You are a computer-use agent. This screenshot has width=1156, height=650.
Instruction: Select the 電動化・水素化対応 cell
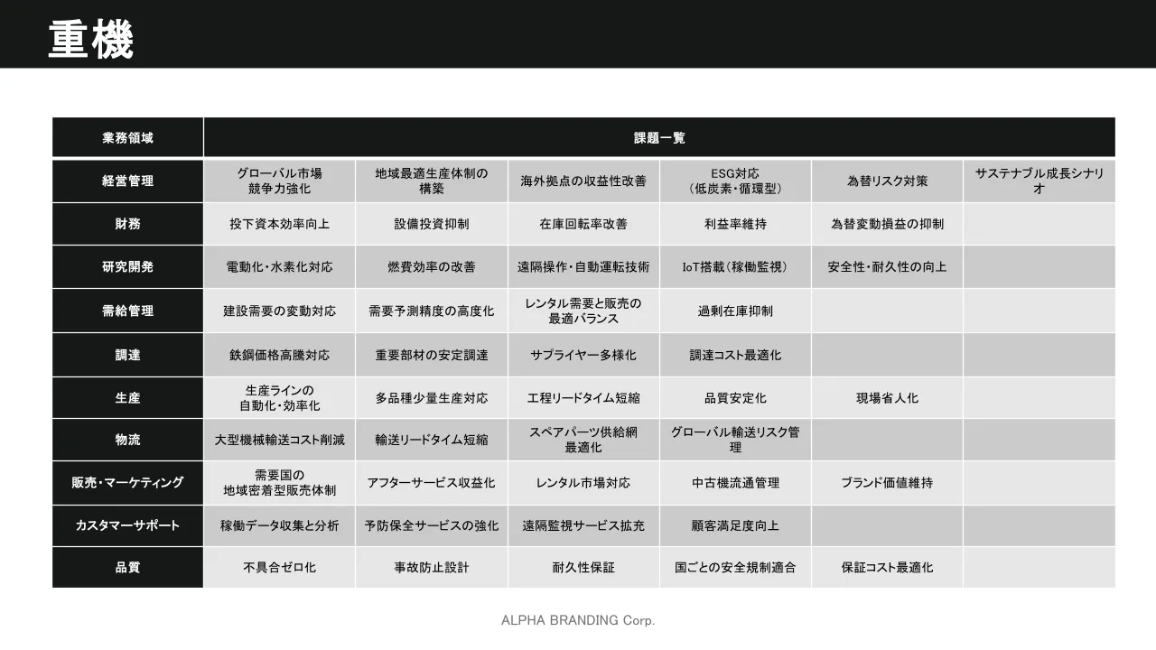click(x=280, y=267)
